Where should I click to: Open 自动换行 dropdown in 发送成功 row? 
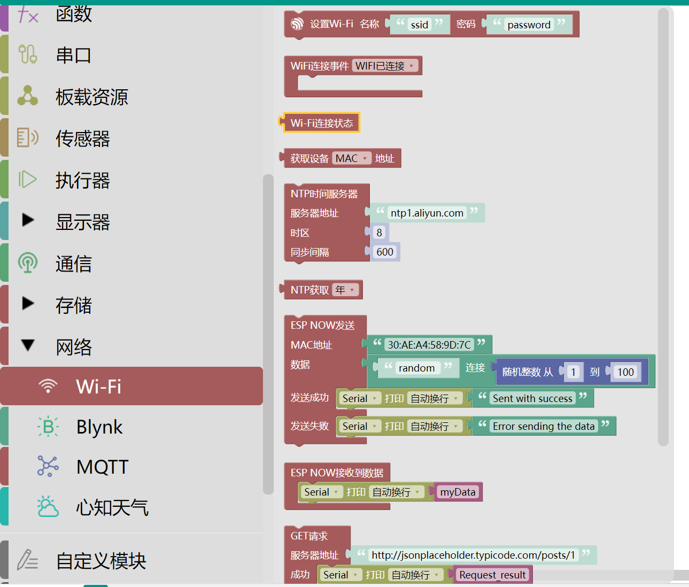435,398
